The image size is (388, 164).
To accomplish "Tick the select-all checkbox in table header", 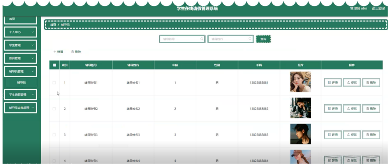I will pos(54,65).
